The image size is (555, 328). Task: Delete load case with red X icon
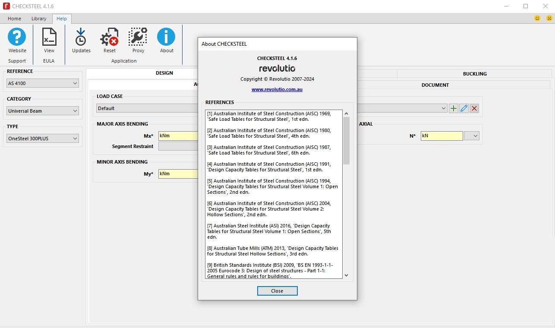pos(474,108)
